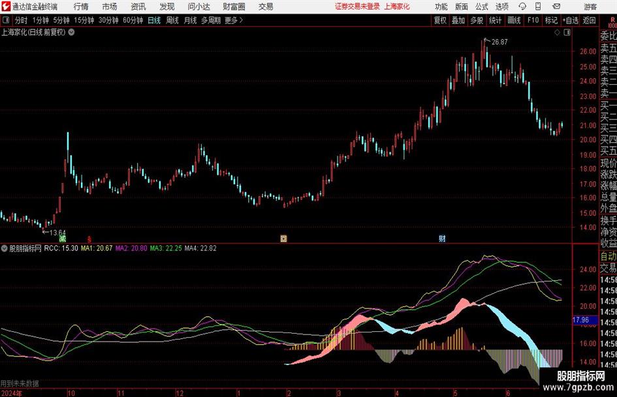This screenshot has height=397, width=617.
Task: Click the 游客 user label
Action: coord(590,7)
